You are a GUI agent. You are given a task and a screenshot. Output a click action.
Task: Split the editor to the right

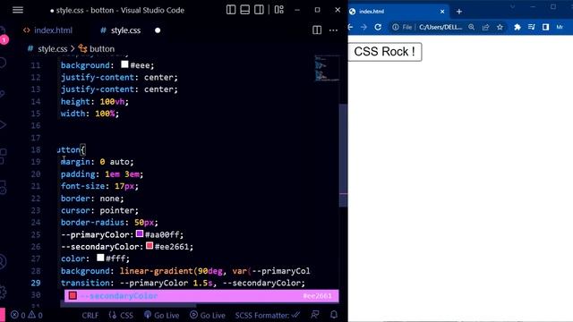317,30
